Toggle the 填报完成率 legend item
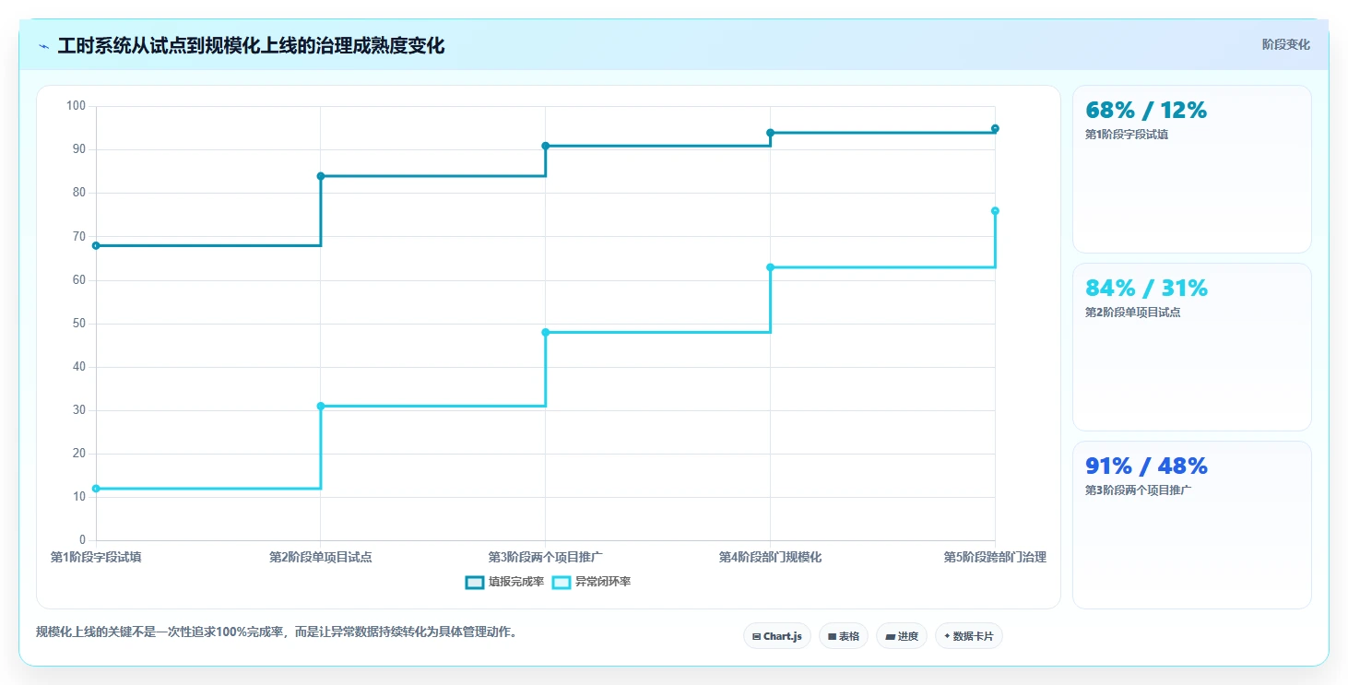 tap(504, 582)
